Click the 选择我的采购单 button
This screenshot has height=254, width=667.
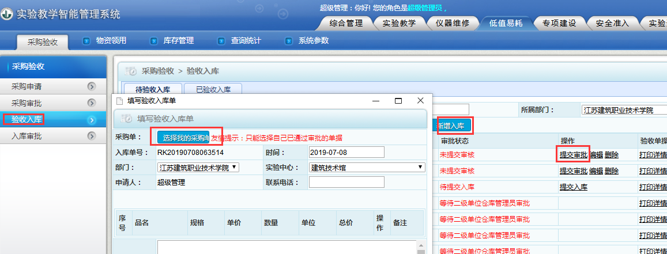tap(183, 138)
